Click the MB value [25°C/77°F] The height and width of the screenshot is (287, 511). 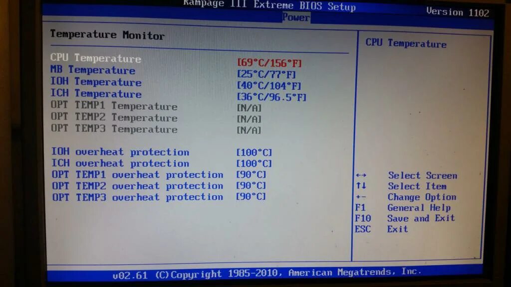pos(266,75)
